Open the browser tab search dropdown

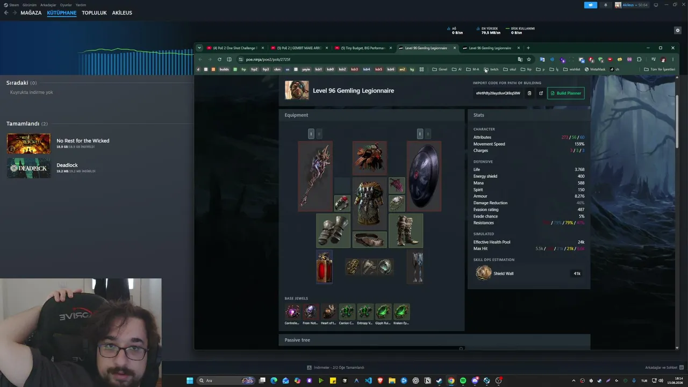(199, 48)
